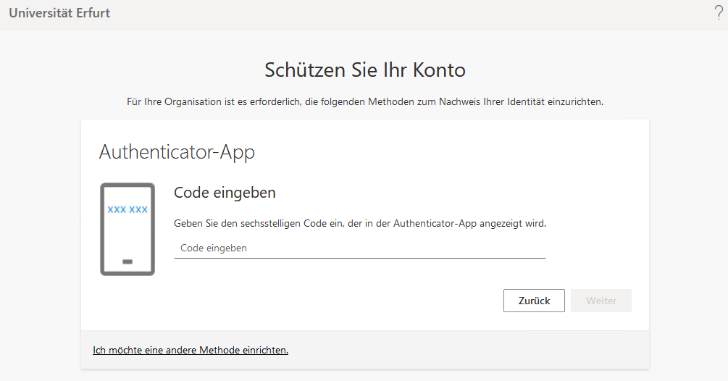Click the blue XXX XXX code on phone

127,209
